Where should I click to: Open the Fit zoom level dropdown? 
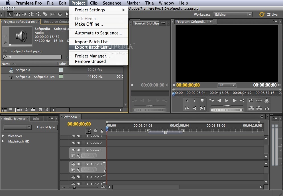227,85
